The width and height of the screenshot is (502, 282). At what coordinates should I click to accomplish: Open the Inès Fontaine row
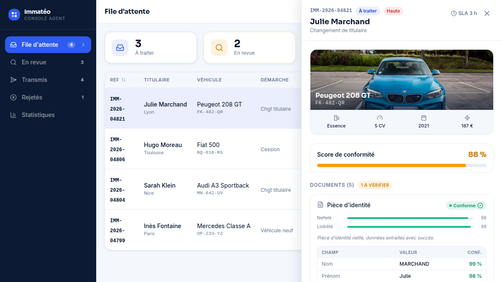203,230
